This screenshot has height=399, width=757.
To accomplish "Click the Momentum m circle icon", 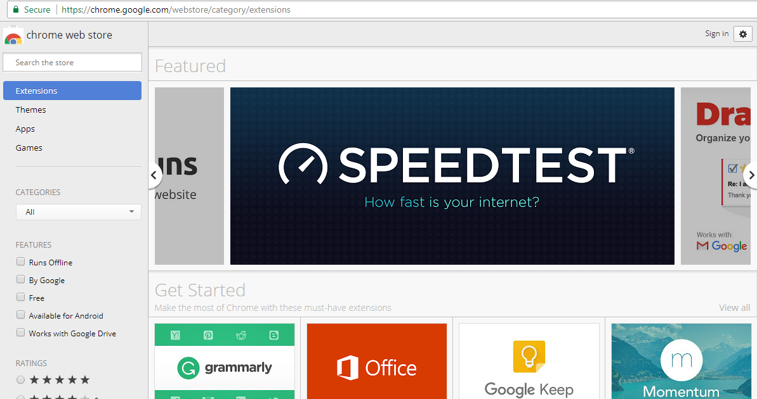I will coord(681,360).
